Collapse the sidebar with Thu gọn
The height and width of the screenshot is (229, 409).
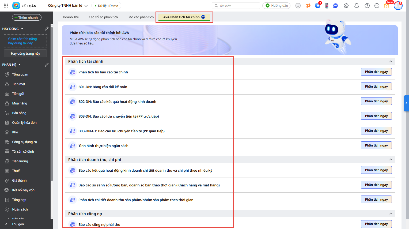(18, 224)
